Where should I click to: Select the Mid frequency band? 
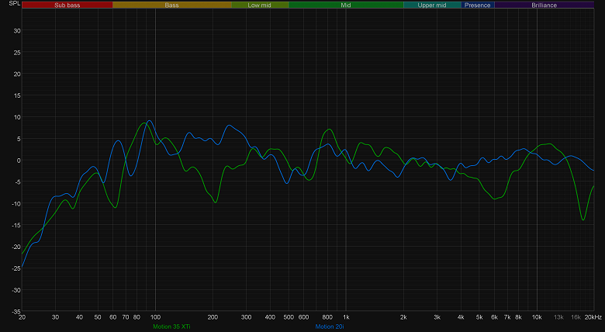346,5
